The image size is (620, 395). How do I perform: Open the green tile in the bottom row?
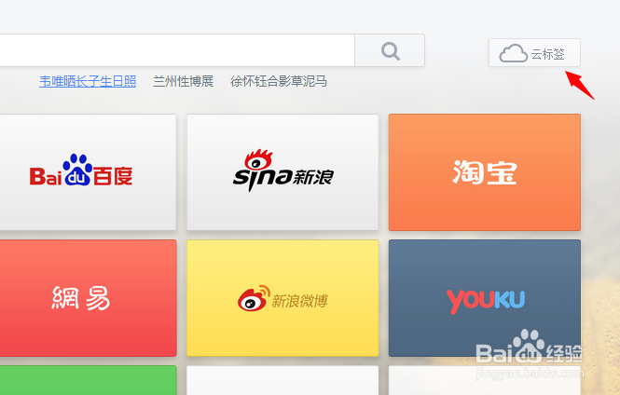point(88,380)
